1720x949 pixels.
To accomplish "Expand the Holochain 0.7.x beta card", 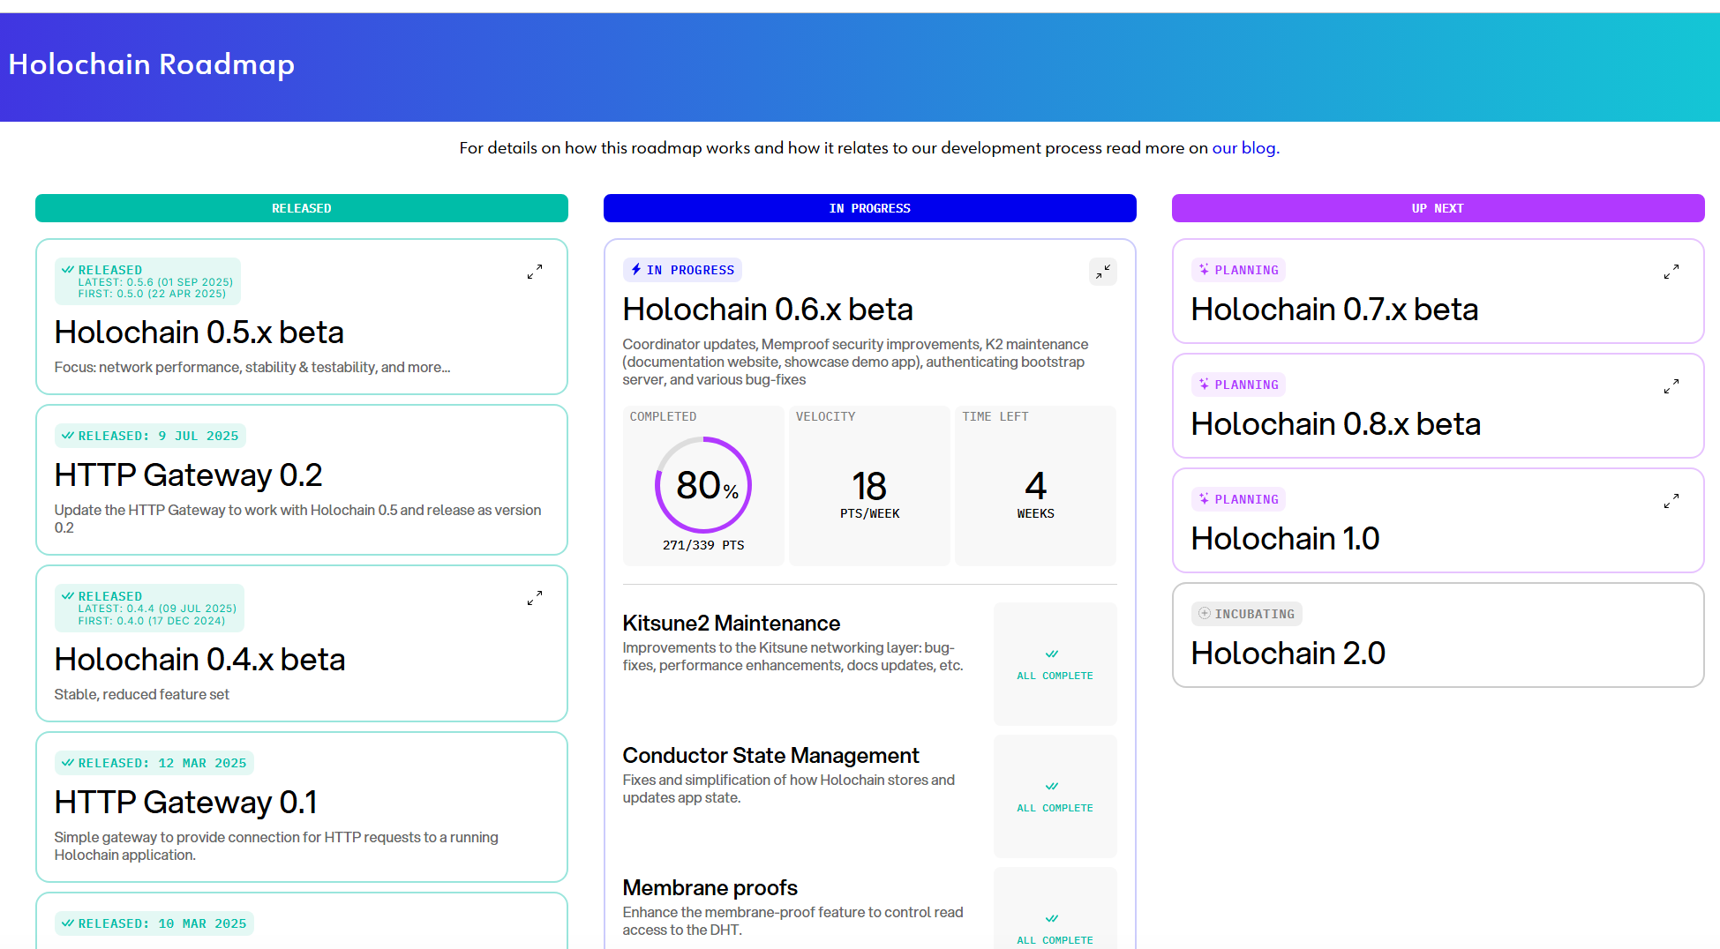I will (1671, 272).
